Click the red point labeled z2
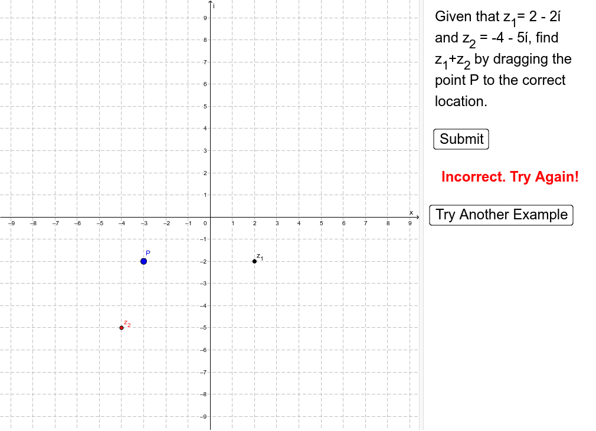This screenshot has height=431, width=596. (121, 328)
